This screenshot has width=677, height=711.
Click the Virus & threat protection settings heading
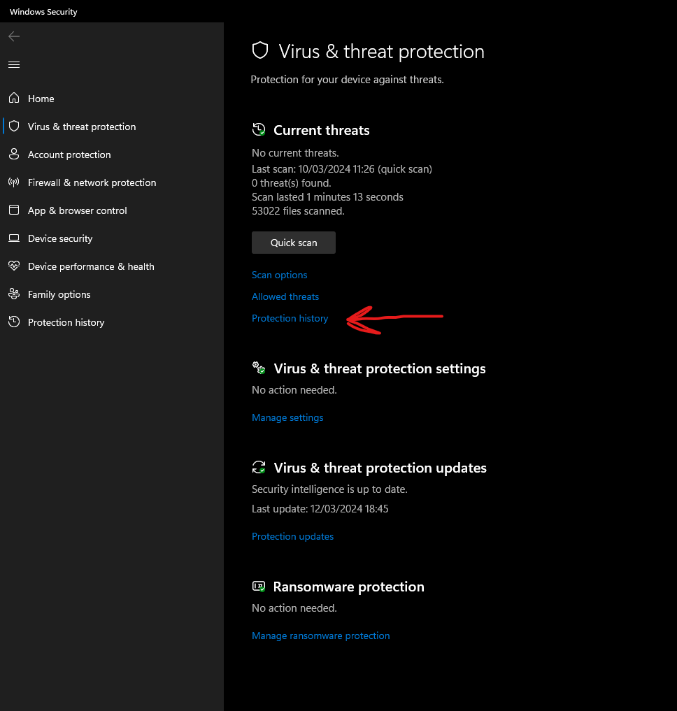(x=380, y=368)
